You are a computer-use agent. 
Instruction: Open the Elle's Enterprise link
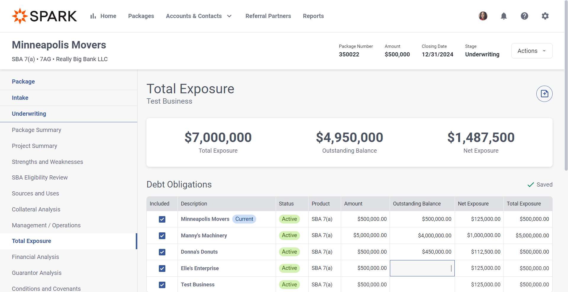(x=200, y=268)
